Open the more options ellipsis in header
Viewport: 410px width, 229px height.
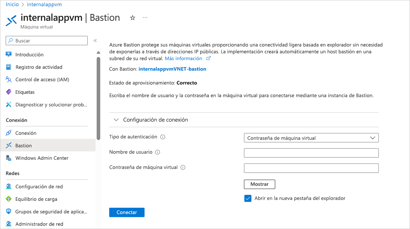145,18
